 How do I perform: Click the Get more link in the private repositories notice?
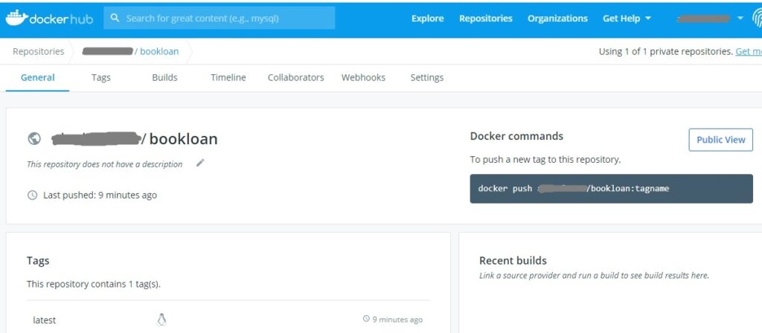coord(749,51)
